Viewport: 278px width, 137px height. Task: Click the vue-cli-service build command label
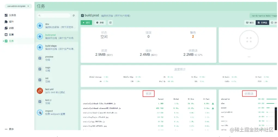click(264, 16)
